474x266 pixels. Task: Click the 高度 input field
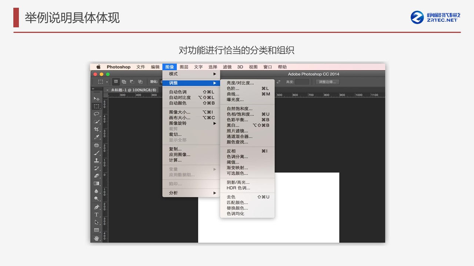tap(302, 82)
